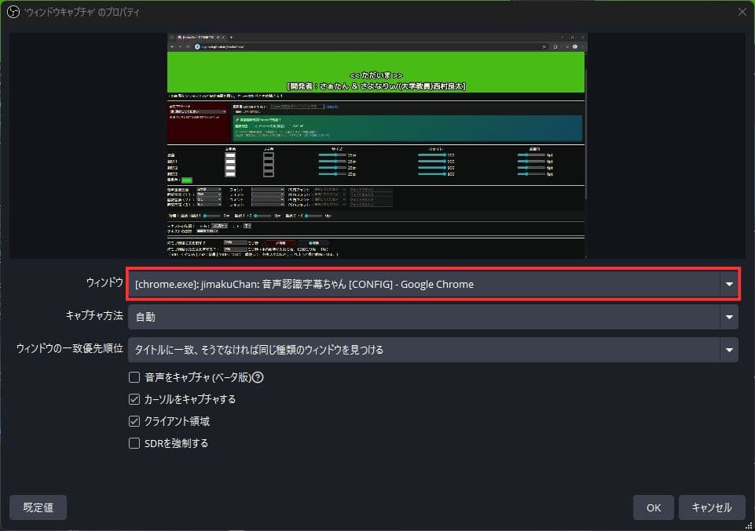Close the ウィンドウキャプチャ properties dialog

tap(742, 11)
